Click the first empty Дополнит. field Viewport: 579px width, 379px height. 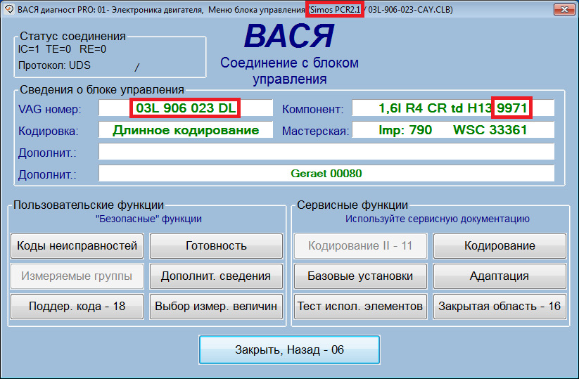point(326,152)
